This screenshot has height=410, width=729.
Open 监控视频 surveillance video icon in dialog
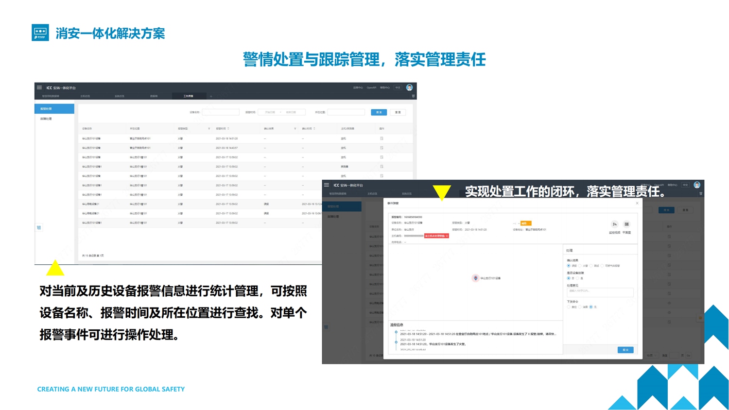coord(614,224)
